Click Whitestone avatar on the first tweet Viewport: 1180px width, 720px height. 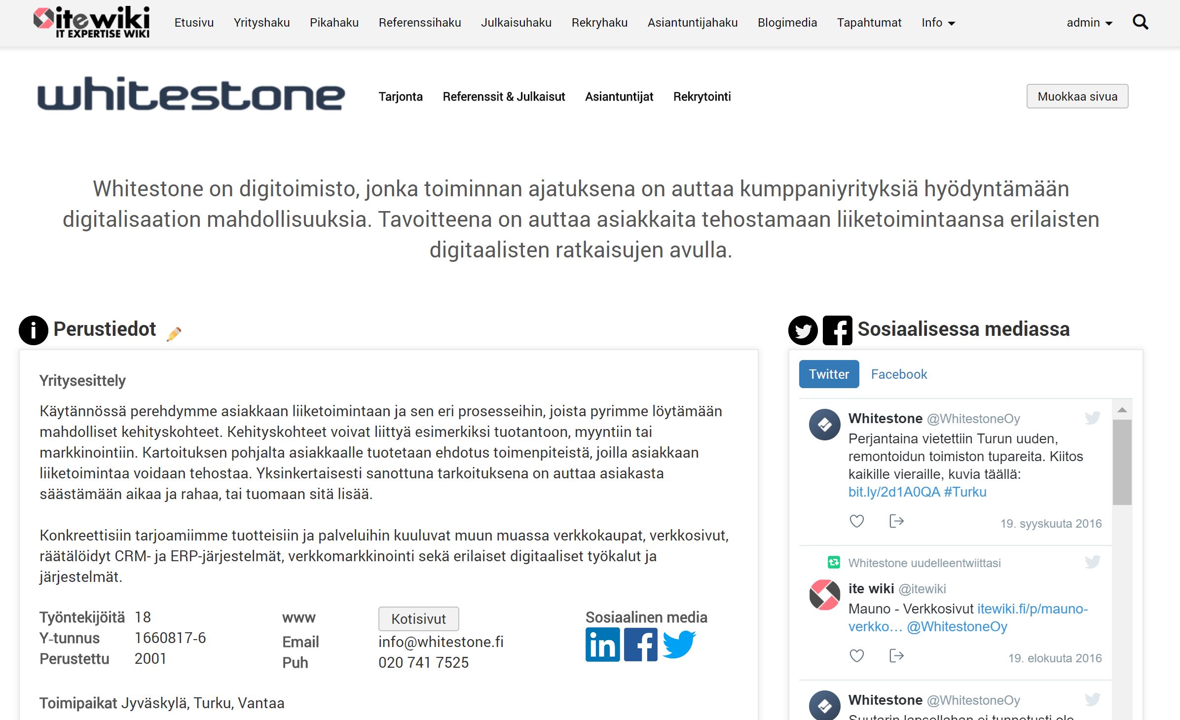(824, 425)
